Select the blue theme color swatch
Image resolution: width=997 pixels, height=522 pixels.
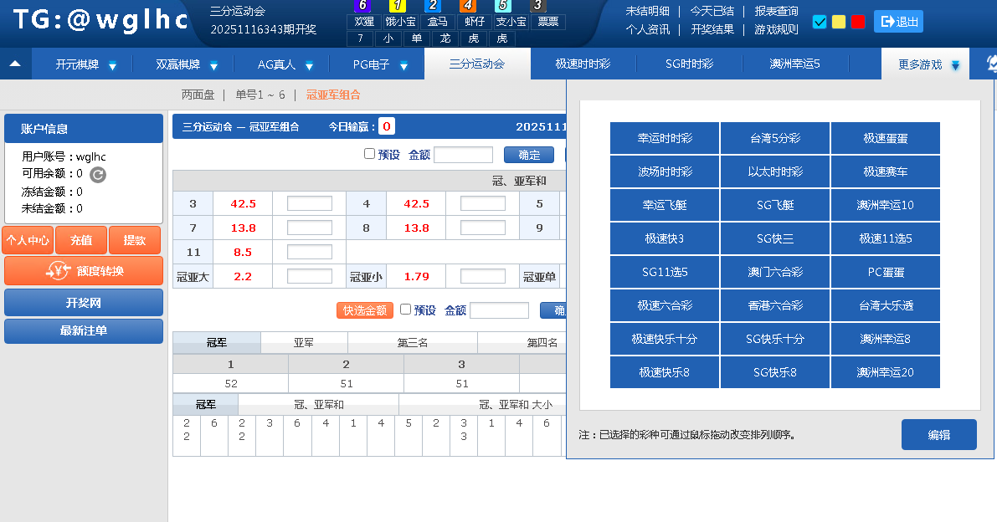point(820,22)
